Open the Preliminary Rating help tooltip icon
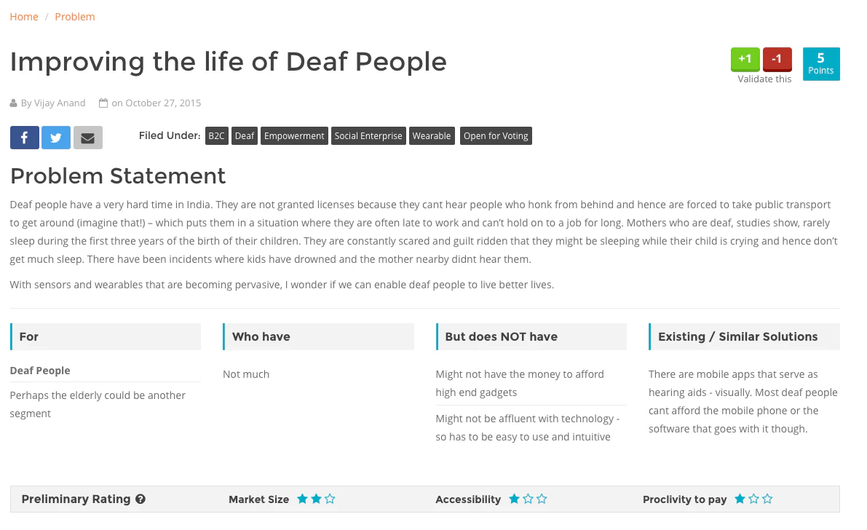 point(140,499)
